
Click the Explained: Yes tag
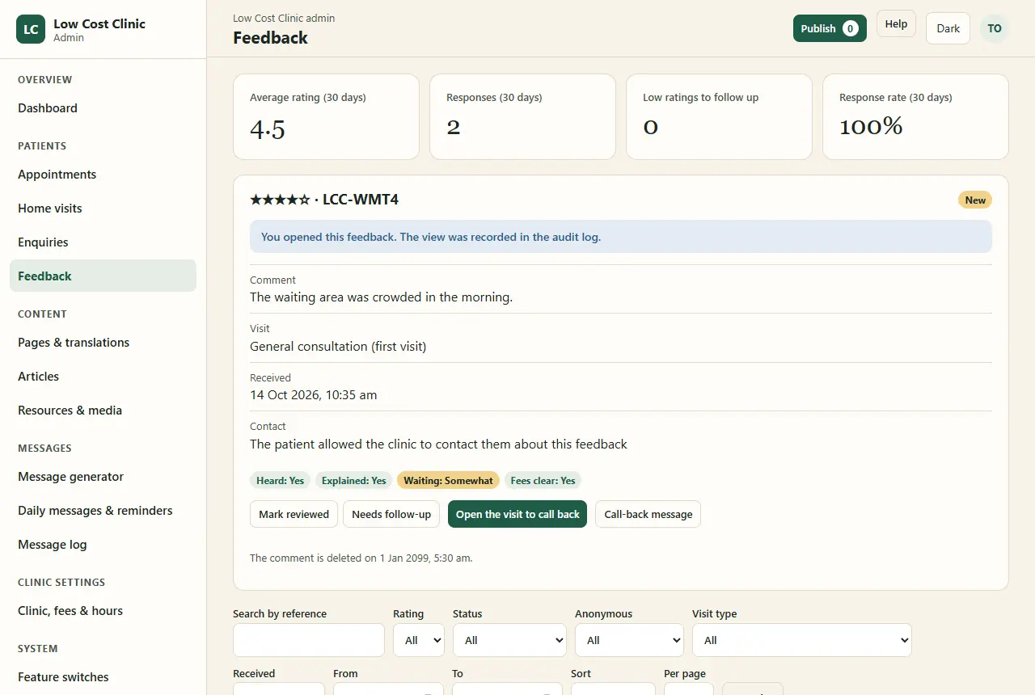pyautogui.click(x=353, y=481)
